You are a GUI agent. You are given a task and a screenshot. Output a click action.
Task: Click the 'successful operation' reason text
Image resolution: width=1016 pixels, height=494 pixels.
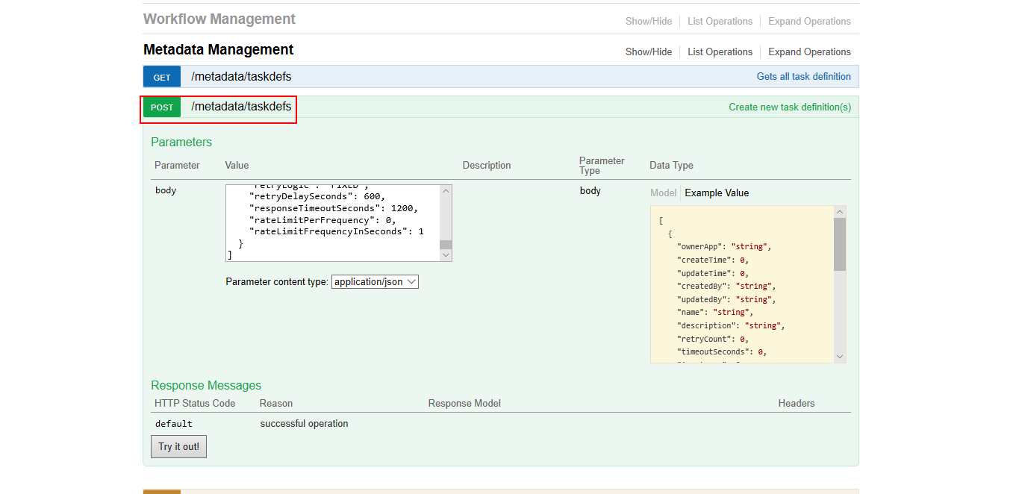coord(304,424)
